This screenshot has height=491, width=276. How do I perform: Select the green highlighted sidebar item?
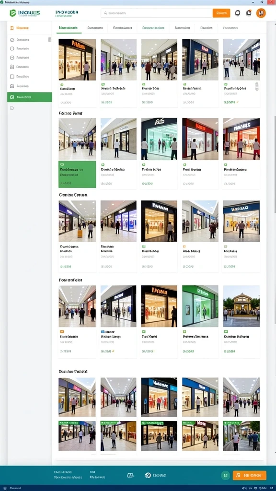(30, 97)
